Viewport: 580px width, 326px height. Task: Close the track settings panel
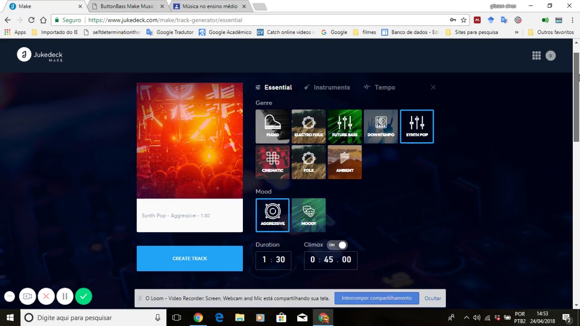(433, 87)
